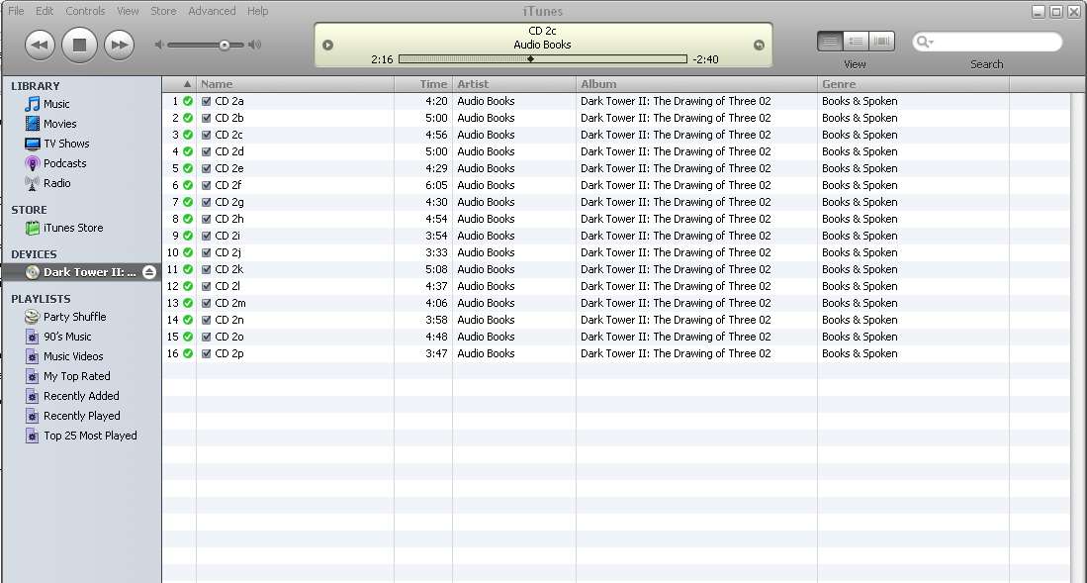
Task: Sort by the track number column arrow
Action: (187, 84)
